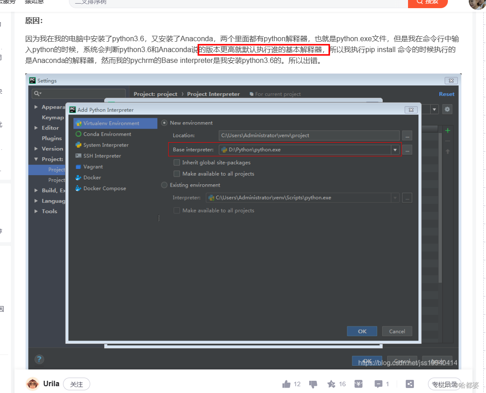Select Conda Environment option
This screenshot has width=486, height=393.
[107, 134]
